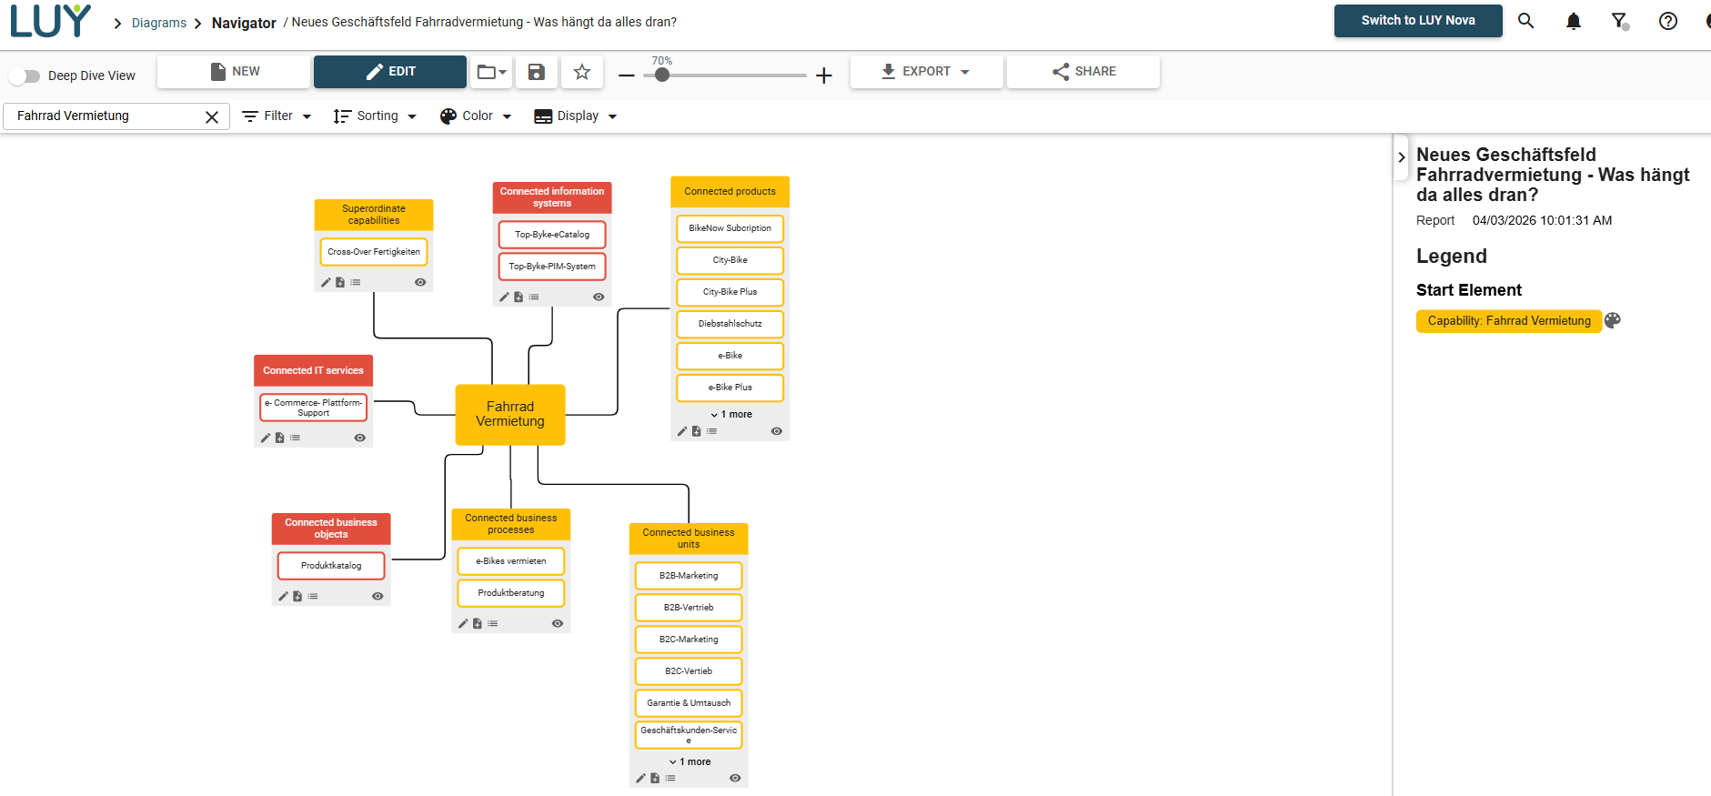Collapse the legend side panel chevron
Screen dimensions: 1711x796
(1401, 157)
